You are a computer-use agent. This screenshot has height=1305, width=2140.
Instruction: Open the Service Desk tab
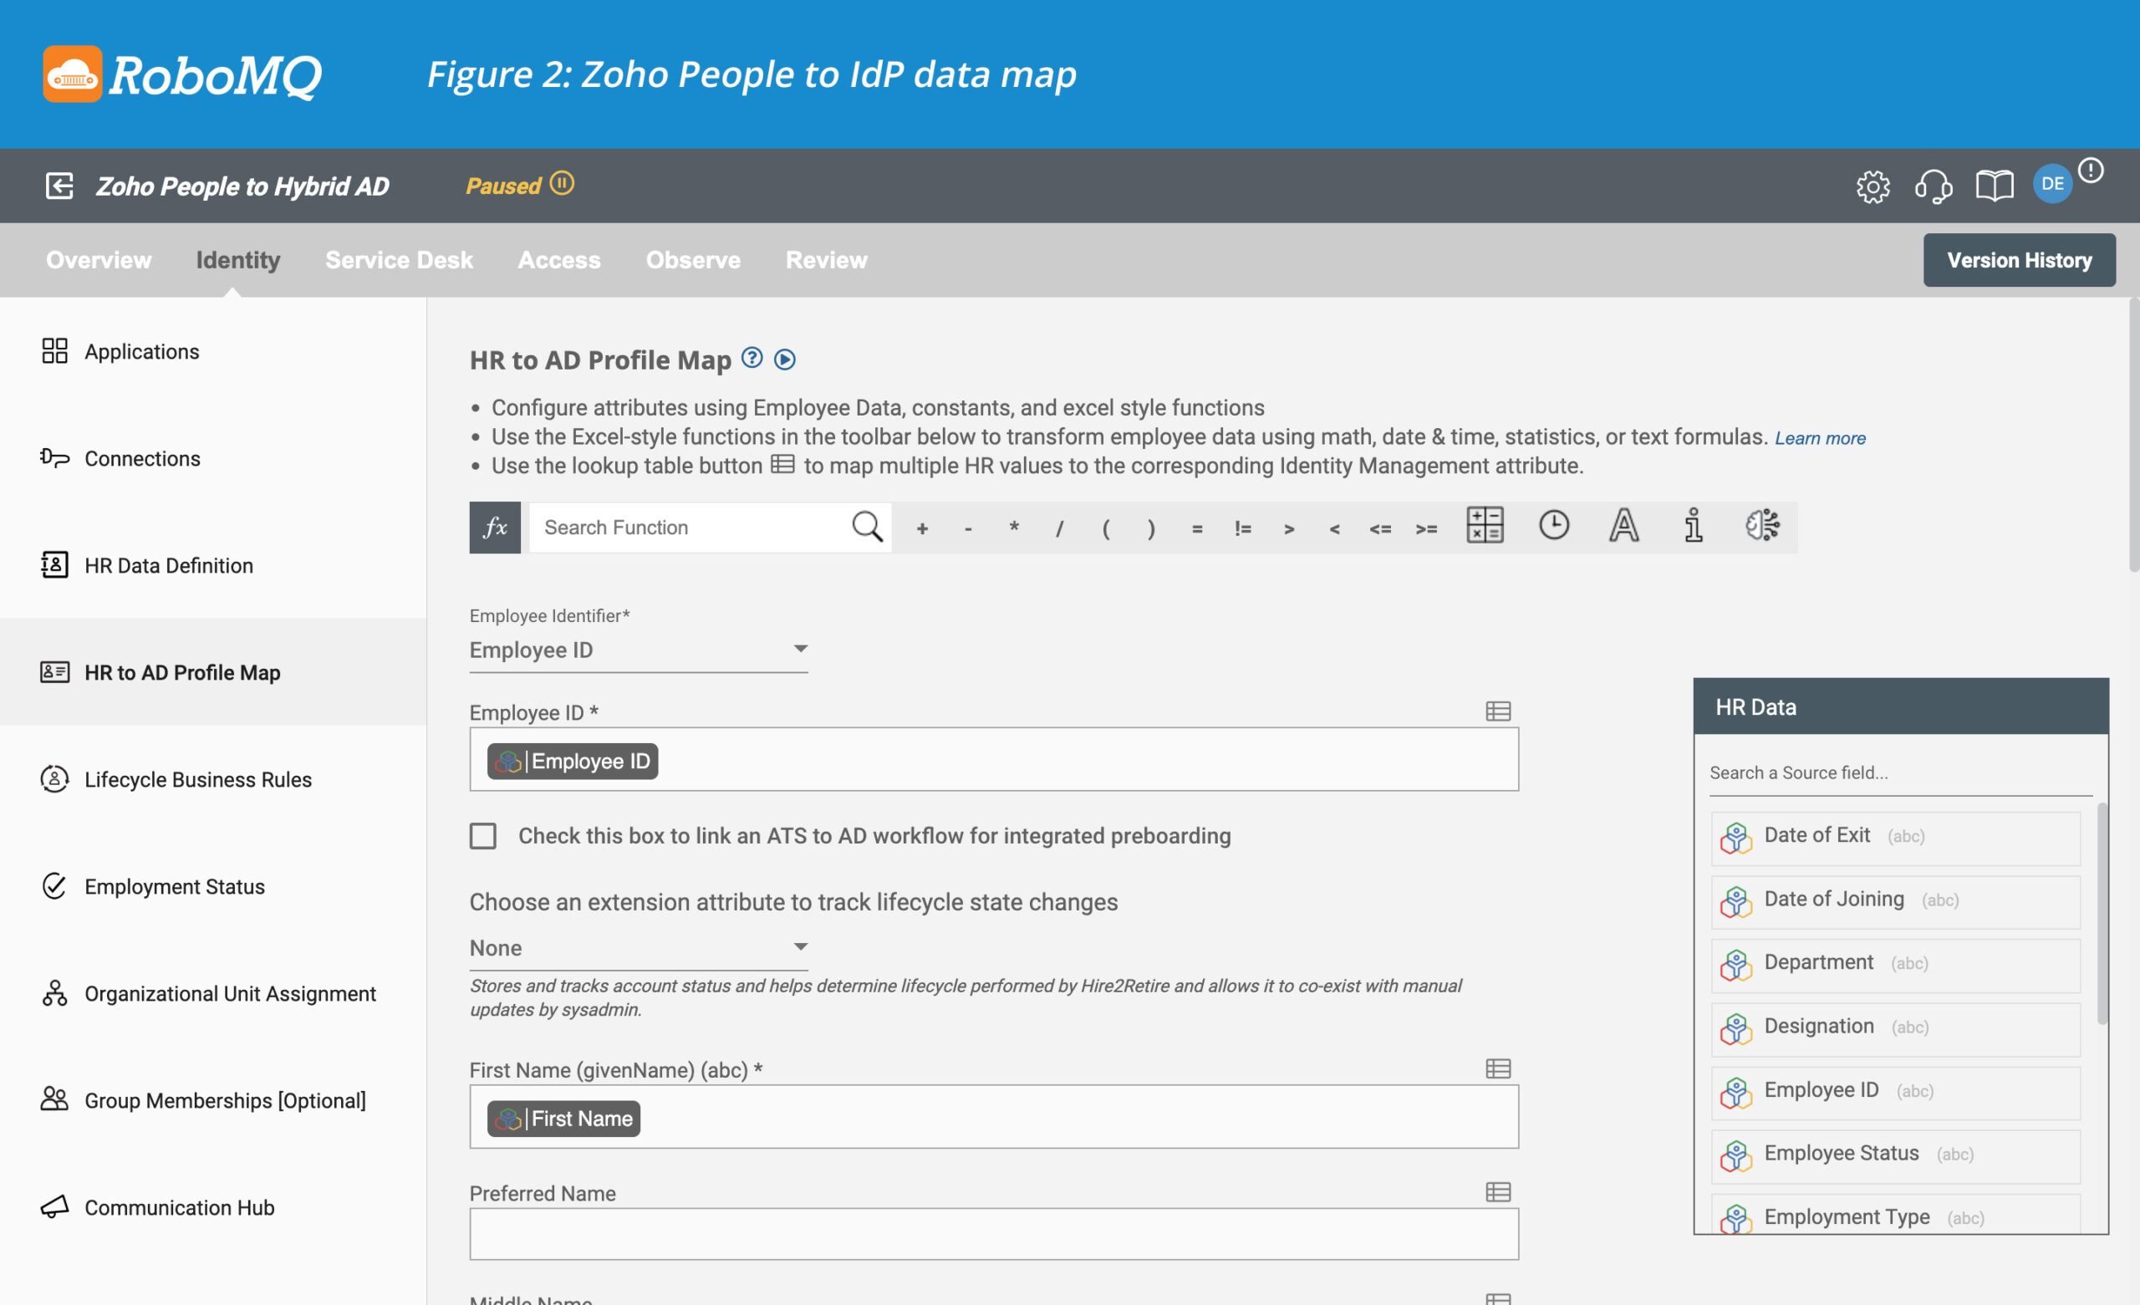tap(399, 258)
